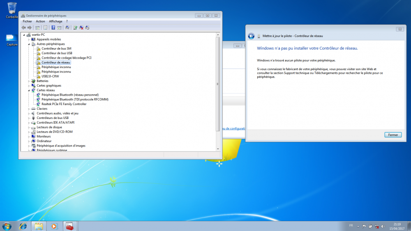Click the Help question-mark toolbar icon

coord(53,27)
